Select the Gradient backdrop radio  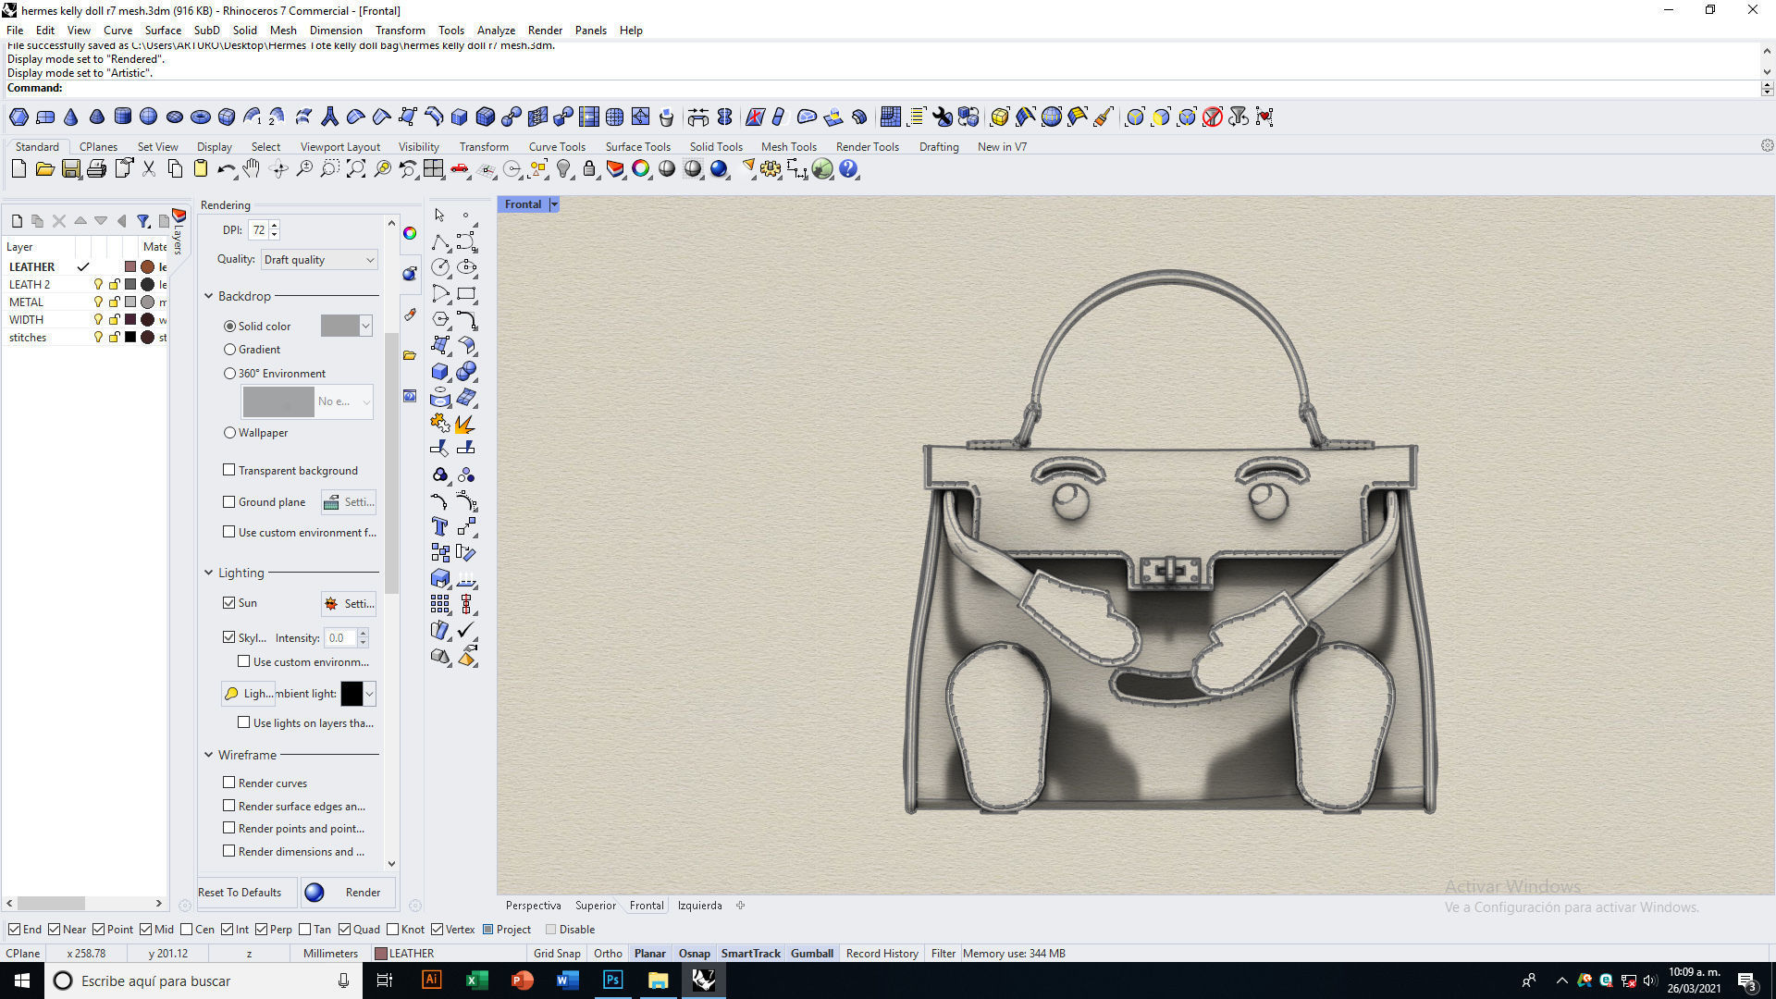pyautogui.click(x=229, y=350)
